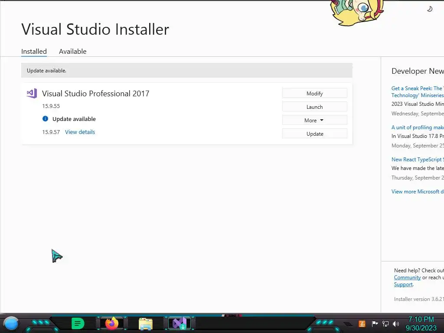Viewport: 444px width, 333px height.
Task: Click the 'Monday, September 25' news date
Action: tap(418, 146)
